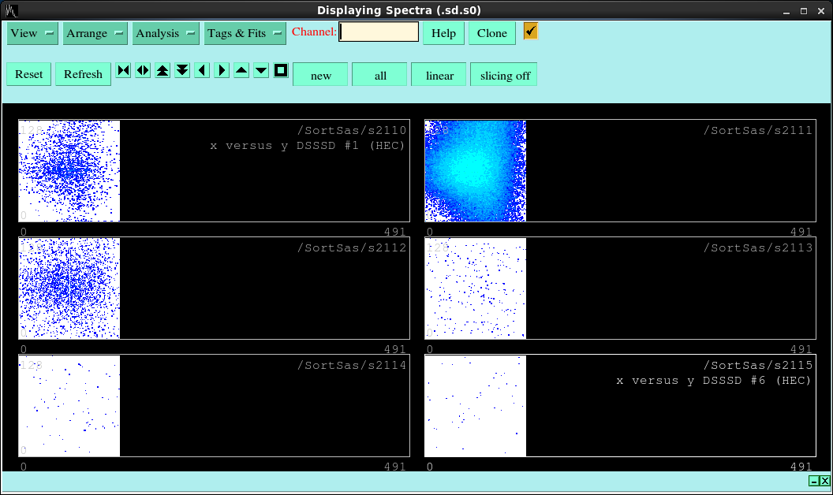This screenshot has width=833, height=495.
Task: Click the /SortSas/s2112 label
Action: tap(352, 247)
